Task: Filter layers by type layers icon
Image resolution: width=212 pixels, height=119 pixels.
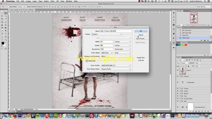Action: (192, 60)
